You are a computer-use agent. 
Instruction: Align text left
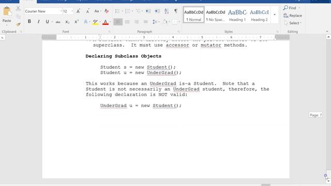[x=118, y=22]
